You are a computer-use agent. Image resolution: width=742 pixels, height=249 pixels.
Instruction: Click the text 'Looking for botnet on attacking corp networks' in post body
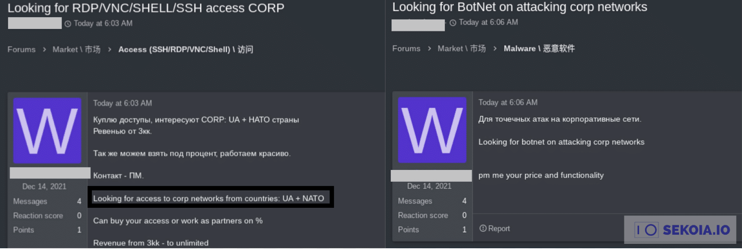(x=561, y=142)
